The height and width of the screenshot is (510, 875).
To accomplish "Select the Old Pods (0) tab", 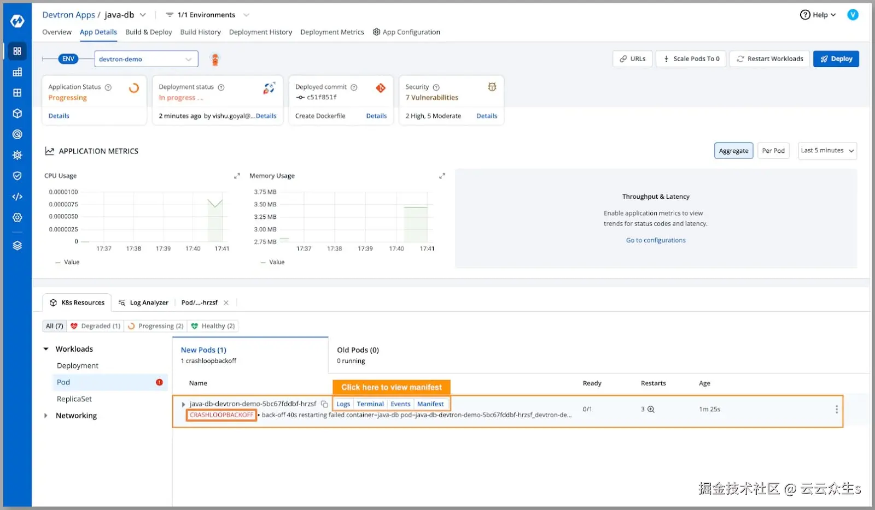I will point(358,355).
